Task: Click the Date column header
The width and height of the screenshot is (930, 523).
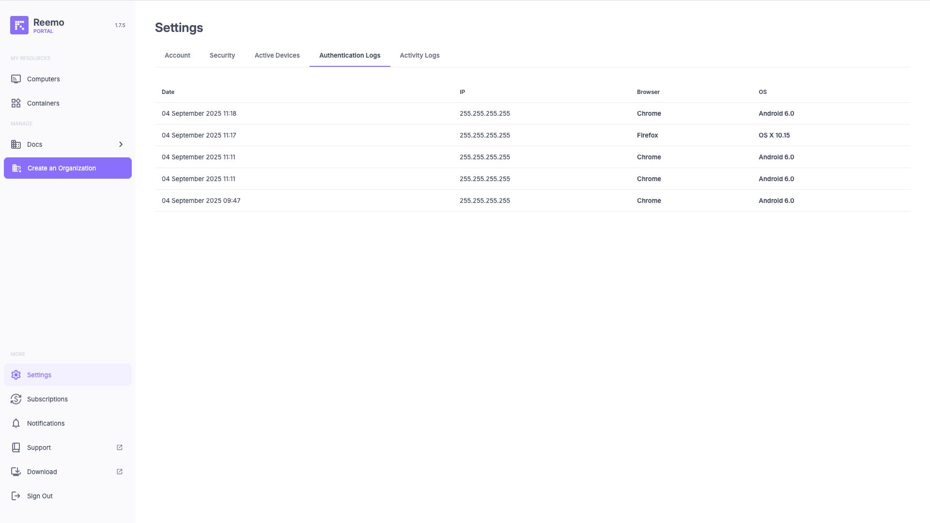Action: click(168, 92)
